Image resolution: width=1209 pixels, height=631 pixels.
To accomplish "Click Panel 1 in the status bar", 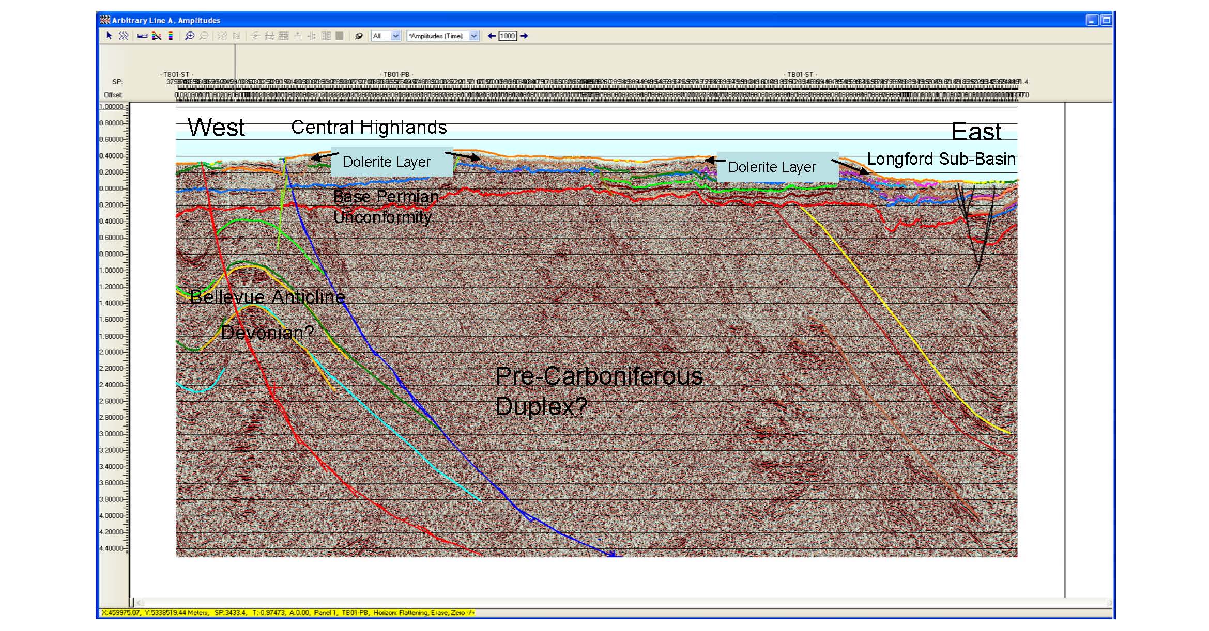I will 326,612.
